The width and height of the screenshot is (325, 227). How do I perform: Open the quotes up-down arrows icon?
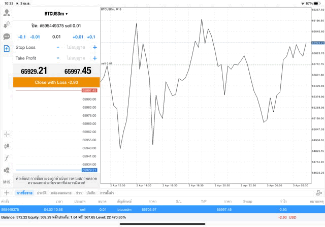pyautogui.click(x=7, y=24)
